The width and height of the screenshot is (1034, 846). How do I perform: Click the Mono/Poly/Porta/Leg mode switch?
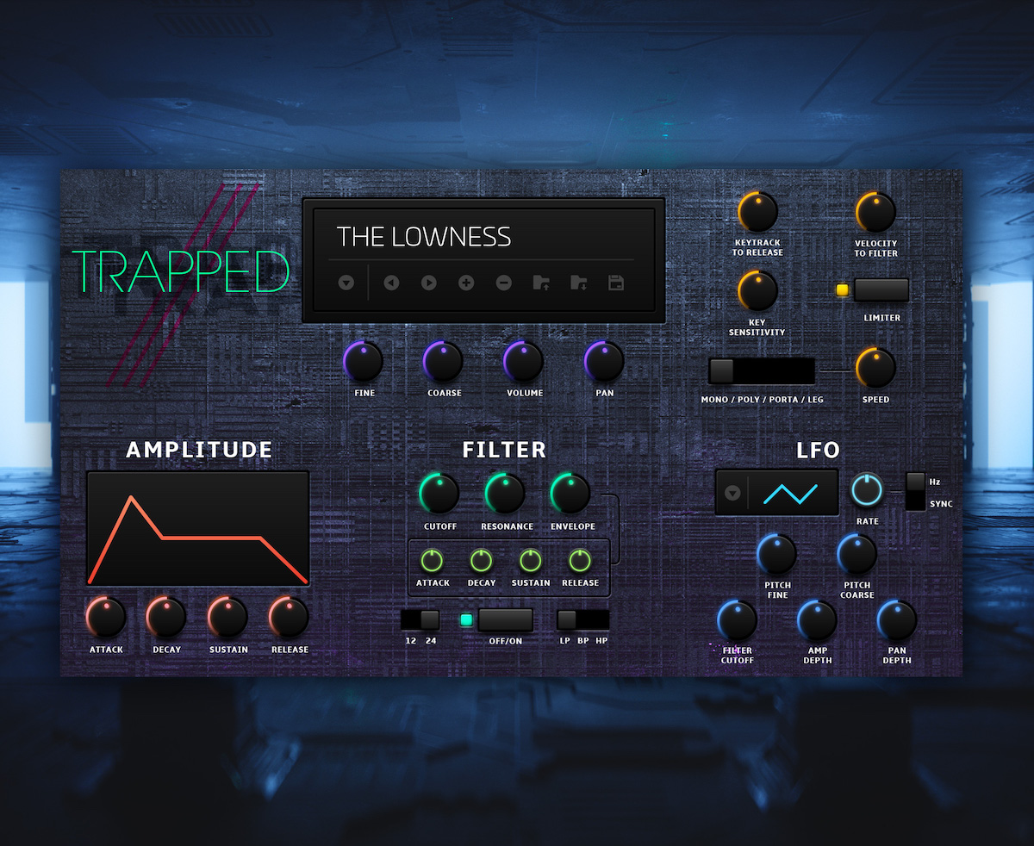(762, 370)
